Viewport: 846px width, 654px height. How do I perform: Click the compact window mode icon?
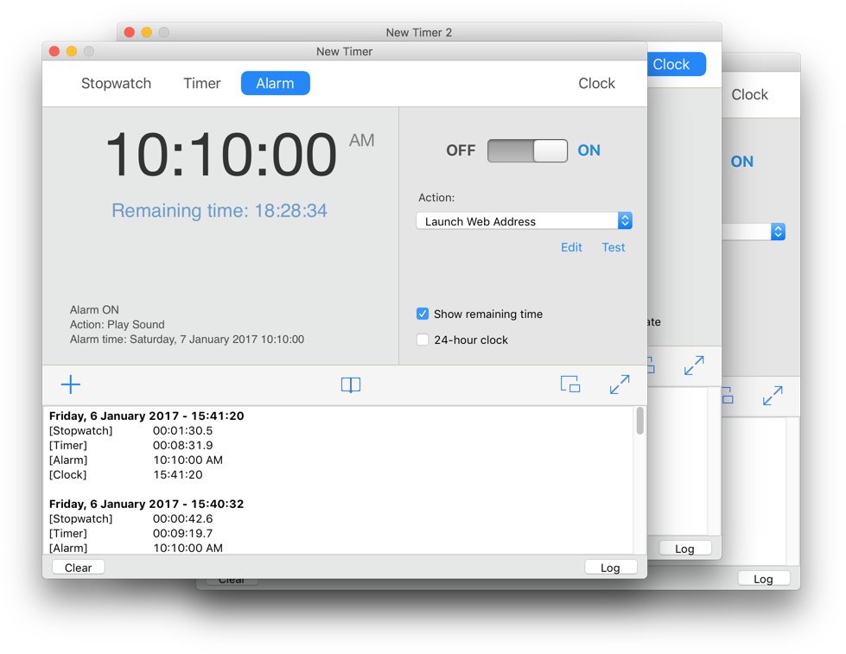570,384
